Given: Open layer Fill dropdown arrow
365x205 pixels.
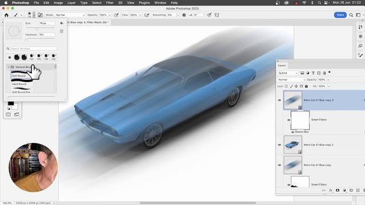Looking at the screenshot, I should (328, 86).
